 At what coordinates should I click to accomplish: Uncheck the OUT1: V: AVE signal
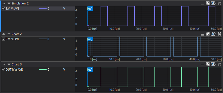[x=3, y=70]
